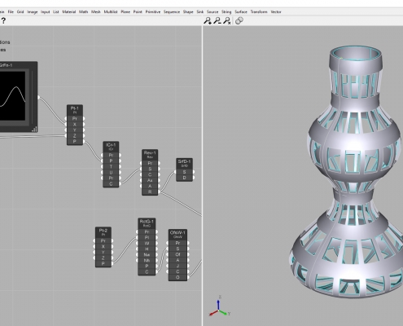The image size is (403, 326).
Task: Open the File menu
Action: coord(11,11)
